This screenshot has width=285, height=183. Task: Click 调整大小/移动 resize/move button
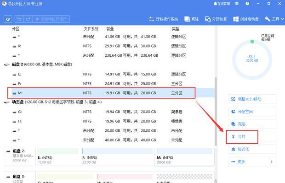click(252, 99)
